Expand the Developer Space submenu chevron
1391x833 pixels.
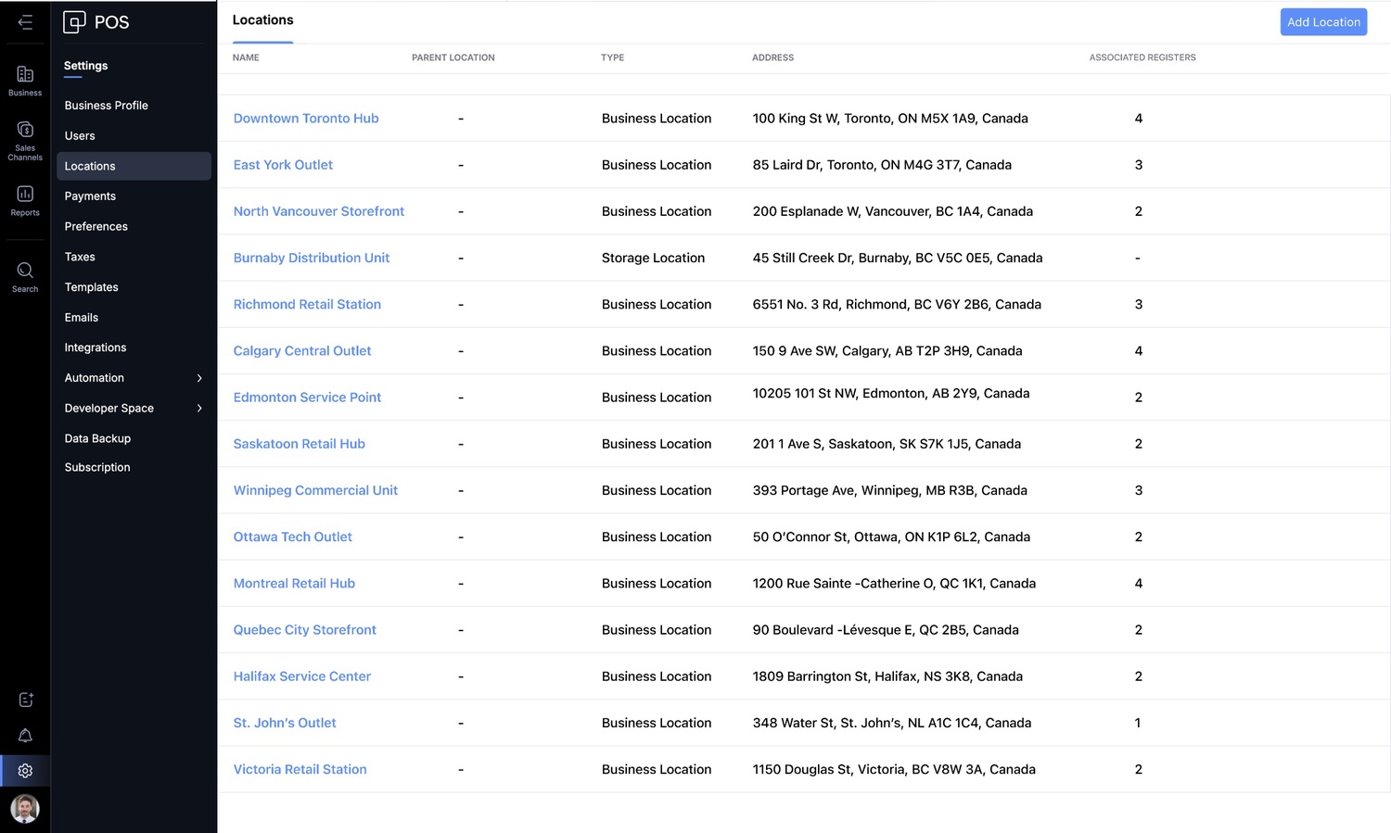pos(199,409)
